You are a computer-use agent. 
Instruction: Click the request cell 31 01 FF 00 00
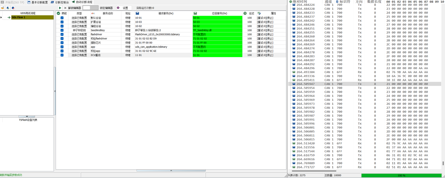[163, 43]
